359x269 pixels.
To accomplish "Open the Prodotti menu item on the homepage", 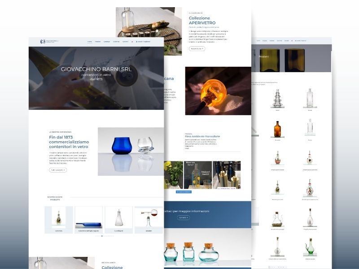I will pyautogui.click(x=98, y=42).
